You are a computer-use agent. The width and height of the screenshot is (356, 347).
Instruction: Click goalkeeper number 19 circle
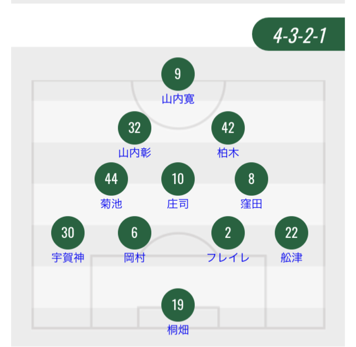click(x=178, y=305)
